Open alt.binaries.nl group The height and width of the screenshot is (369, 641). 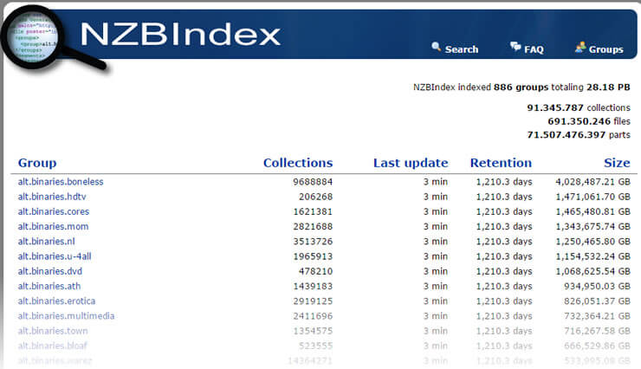coord(46,241)
